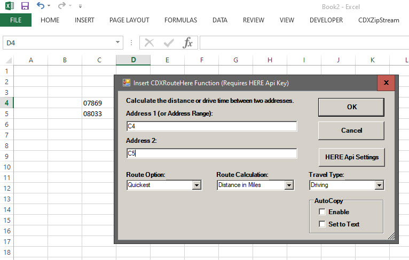The image size is (409, 260).
Task: Click cell containing 08033
Action: click(99, 113)
